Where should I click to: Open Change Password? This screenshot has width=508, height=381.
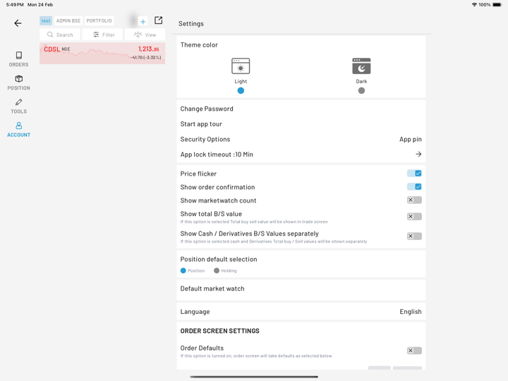pyautogui.click(x=207, y=109)
